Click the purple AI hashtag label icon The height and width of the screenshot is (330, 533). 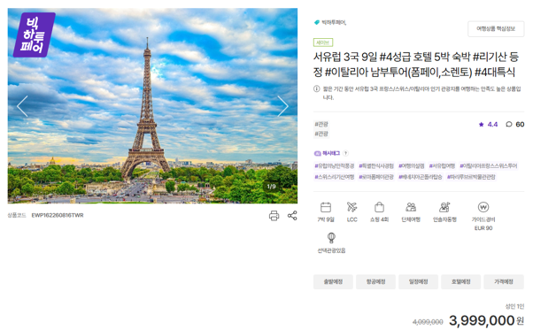tap(318, 153)
